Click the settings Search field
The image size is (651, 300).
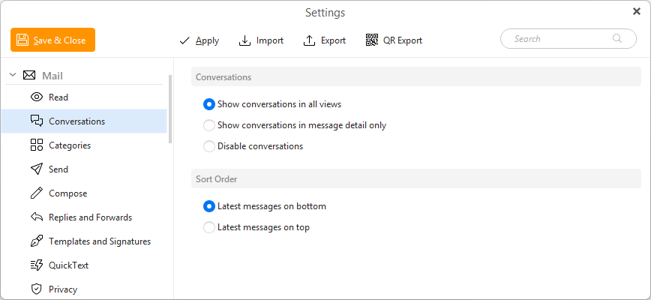pos(562,39)
